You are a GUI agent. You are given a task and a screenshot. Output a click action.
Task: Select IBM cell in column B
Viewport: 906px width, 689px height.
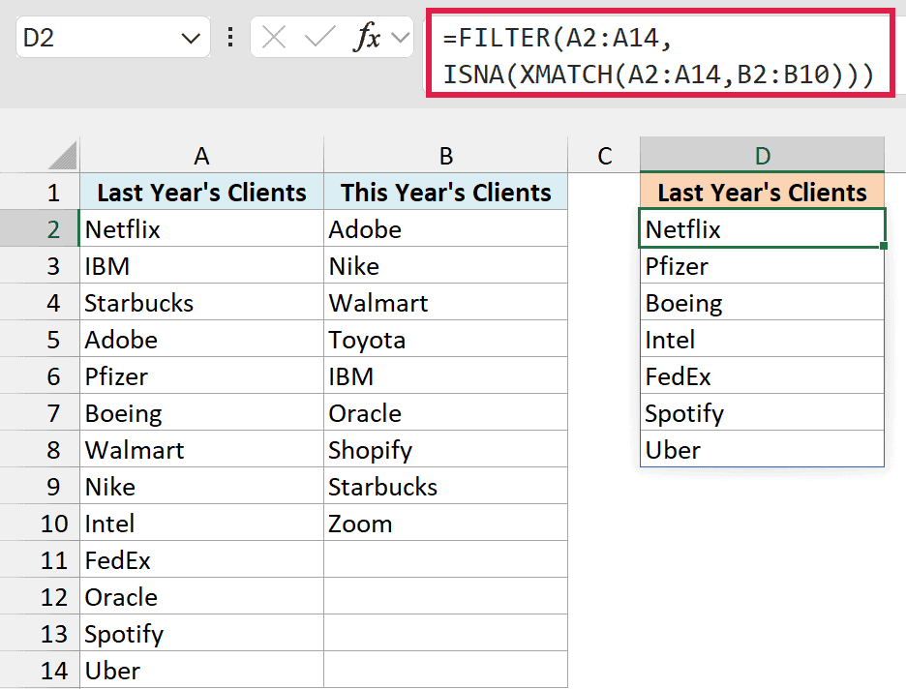[445, 376]
